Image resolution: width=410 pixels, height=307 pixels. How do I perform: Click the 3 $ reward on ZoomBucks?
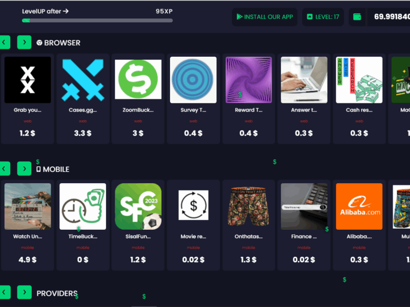[x=138, y=133]
